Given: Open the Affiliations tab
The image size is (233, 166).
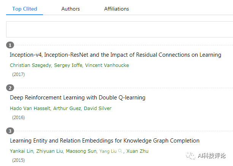Looking at the screenshot, I should click(x=116, y=9).
